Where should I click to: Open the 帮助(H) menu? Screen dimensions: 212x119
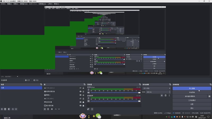pos(56,4)
